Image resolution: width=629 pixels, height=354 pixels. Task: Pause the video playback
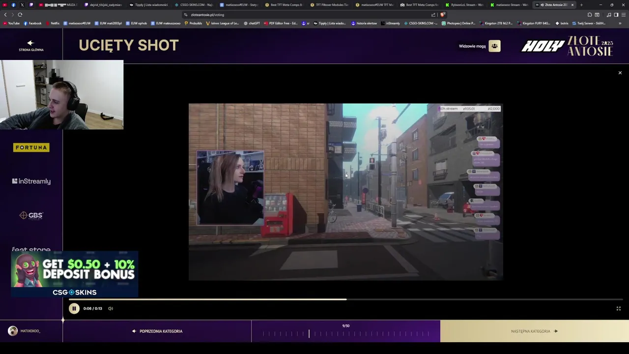[x=74, y=308]
